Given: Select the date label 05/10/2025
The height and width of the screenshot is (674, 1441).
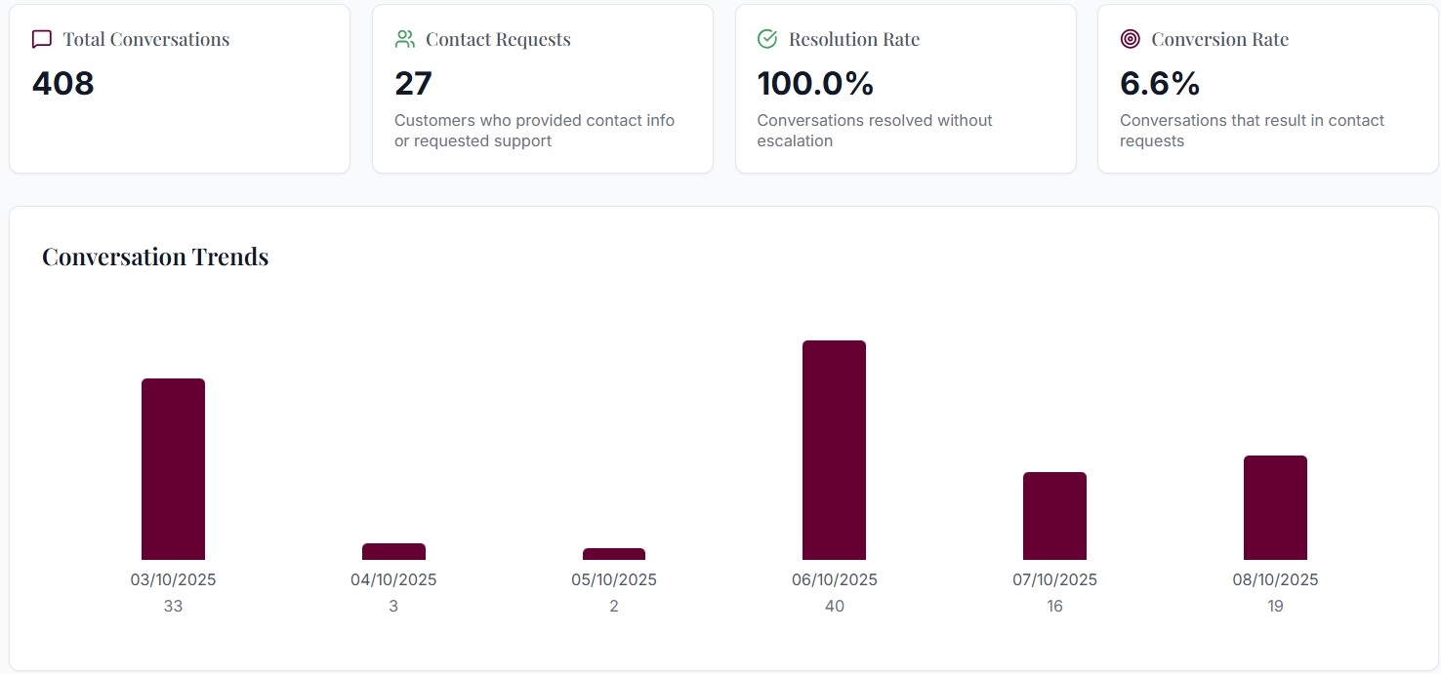Looking at the screenshot, I should tap(613, 578).
